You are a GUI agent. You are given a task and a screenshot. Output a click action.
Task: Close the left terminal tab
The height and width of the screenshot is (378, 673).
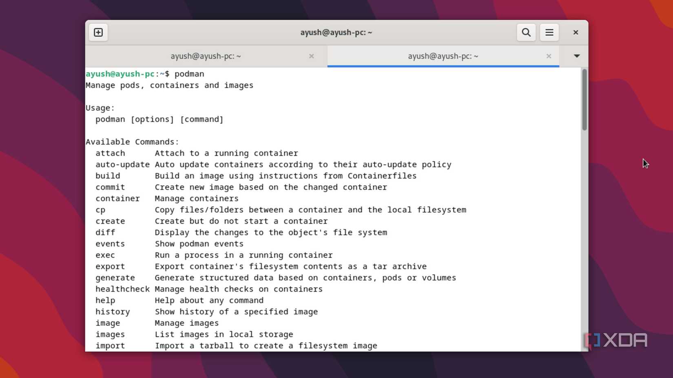[x=311, y=56]
